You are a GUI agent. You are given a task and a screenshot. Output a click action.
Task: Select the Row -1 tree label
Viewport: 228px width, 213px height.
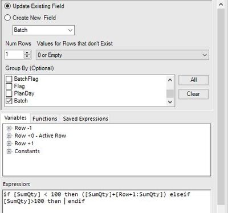(23, 128)
